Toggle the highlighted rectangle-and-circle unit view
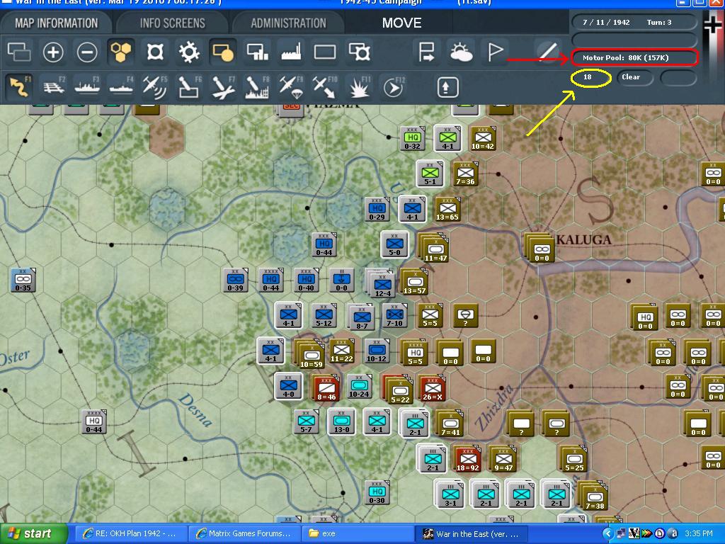 coord(223,52)
